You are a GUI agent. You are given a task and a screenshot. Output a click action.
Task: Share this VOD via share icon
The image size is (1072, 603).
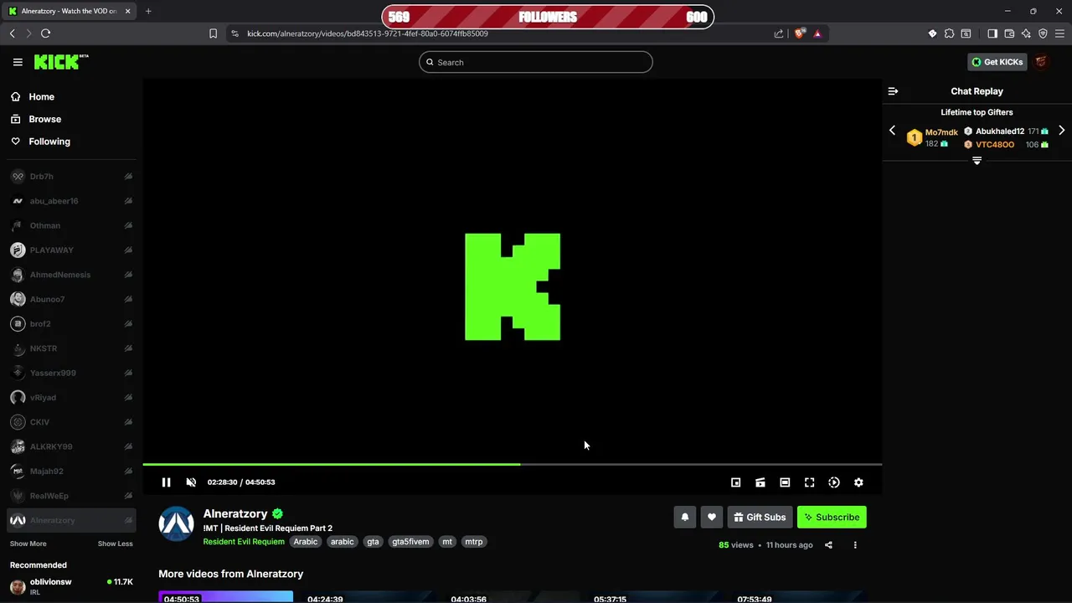[x=828, y=545]
